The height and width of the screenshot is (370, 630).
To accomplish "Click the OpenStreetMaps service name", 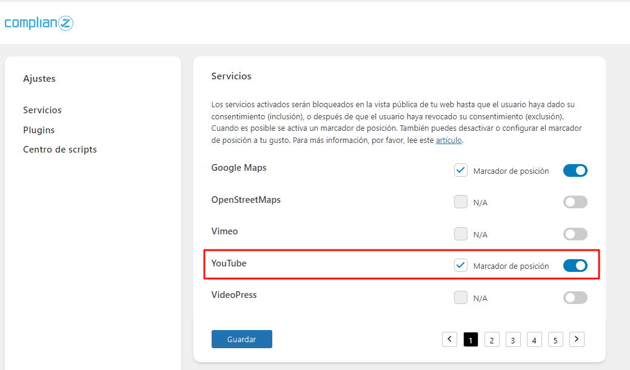I will point(246,200).
